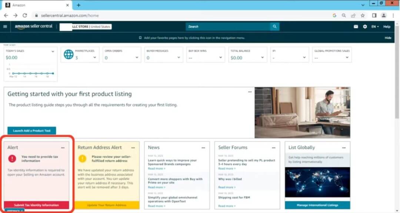
Task: Click Update Your Return Address button
Action: (107, 205)
